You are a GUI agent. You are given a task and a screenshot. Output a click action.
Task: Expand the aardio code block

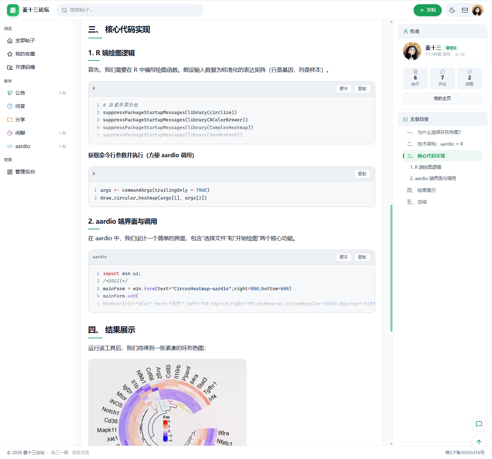coord(344,257)
